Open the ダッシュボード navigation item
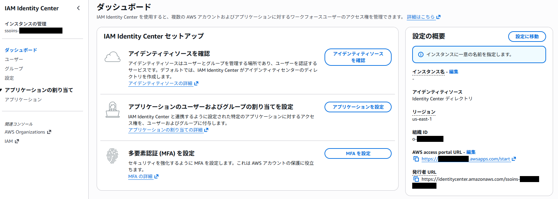The image size is (558, 199). [x=21, y=50]
